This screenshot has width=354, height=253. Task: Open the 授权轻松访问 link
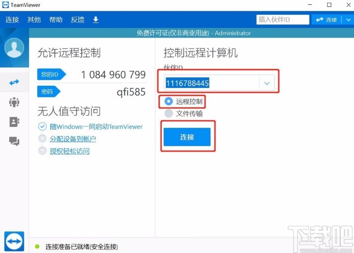tap(70, 151)
